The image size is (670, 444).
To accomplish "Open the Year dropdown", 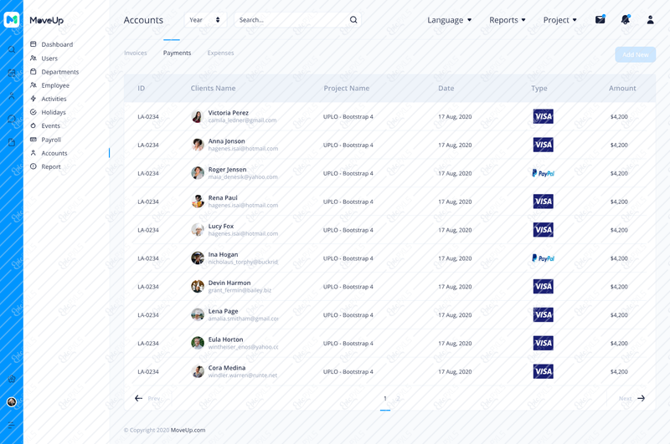I will (x=205, y=19).
